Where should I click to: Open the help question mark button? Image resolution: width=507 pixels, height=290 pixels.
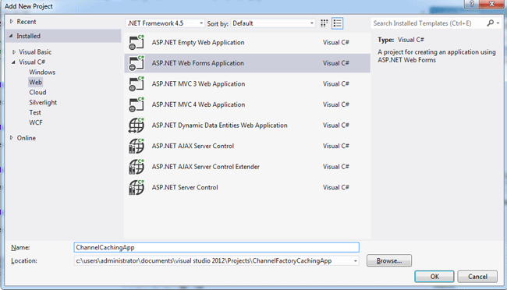click(472, 4)
